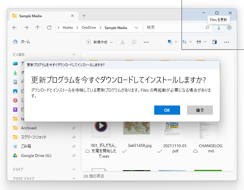Open a new tab with the plus button
Viewport: 244px width, 190px height.
[x=83, y=16]
